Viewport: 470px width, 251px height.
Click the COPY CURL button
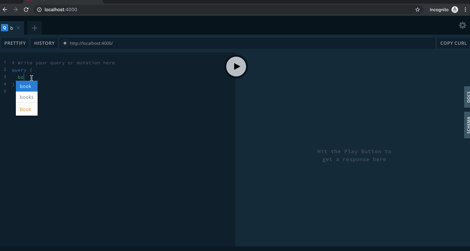(453, 43)
